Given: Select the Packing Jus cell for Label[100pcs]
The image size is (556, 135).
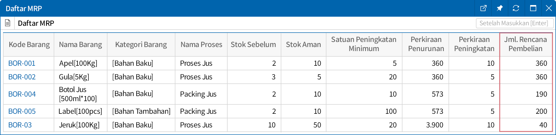Looking at the screenshot, I should tap(198, 111).
